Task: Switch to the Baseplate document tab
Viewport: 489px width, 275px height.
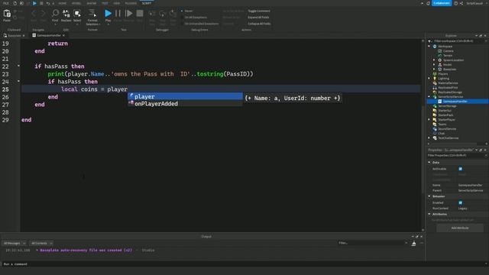Action: coord(14,36)
